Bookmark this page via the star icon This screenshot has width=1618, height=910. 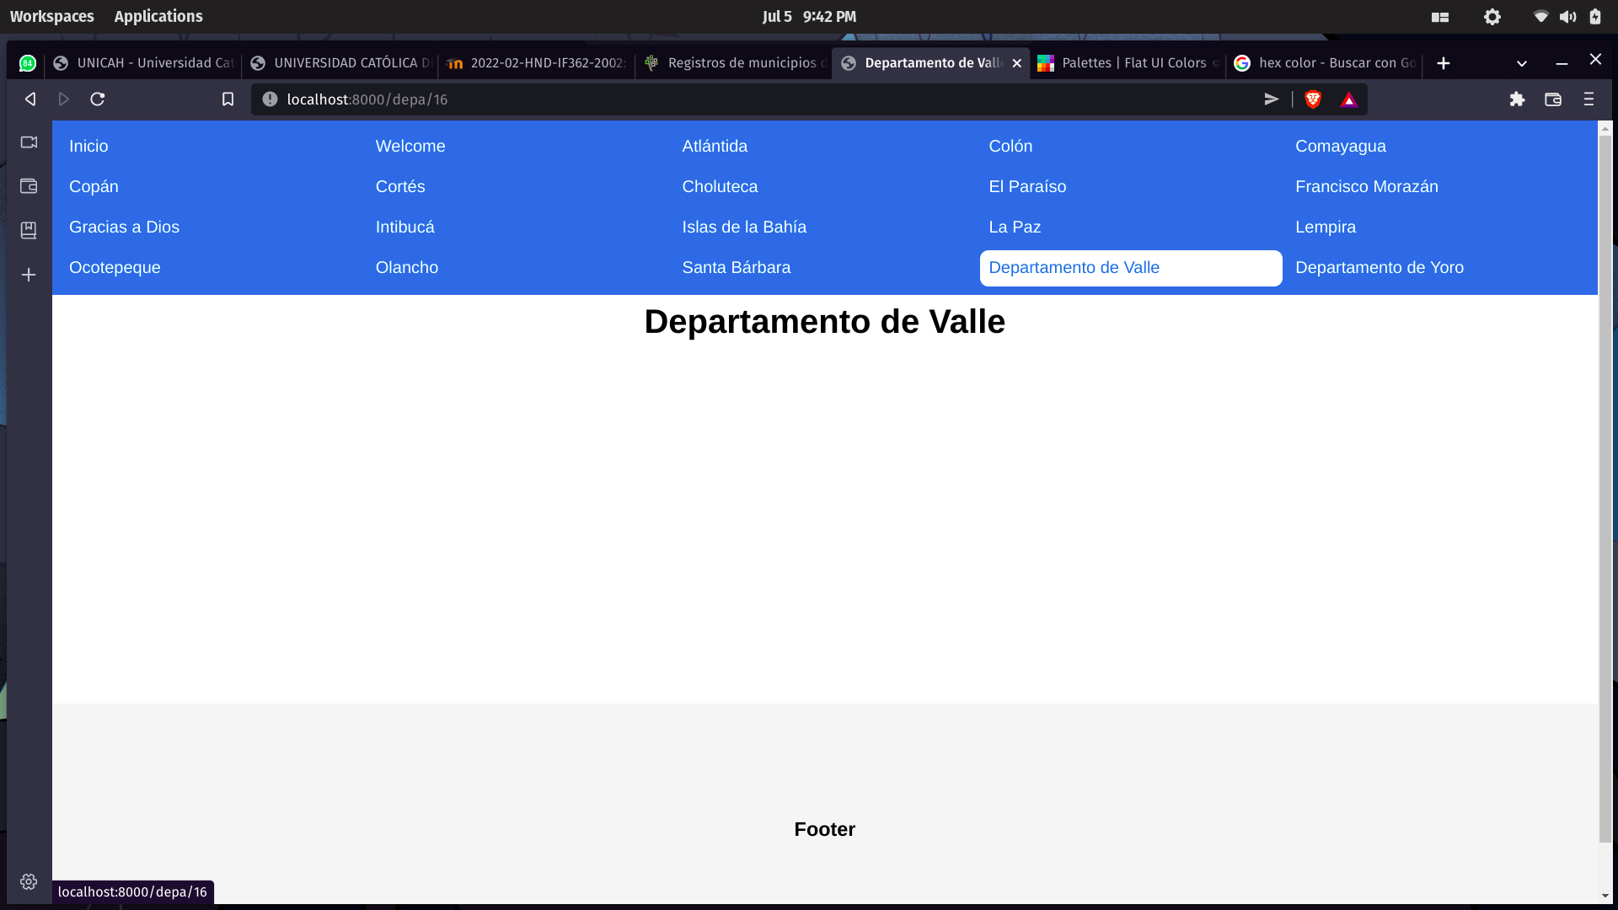(228, 99)
